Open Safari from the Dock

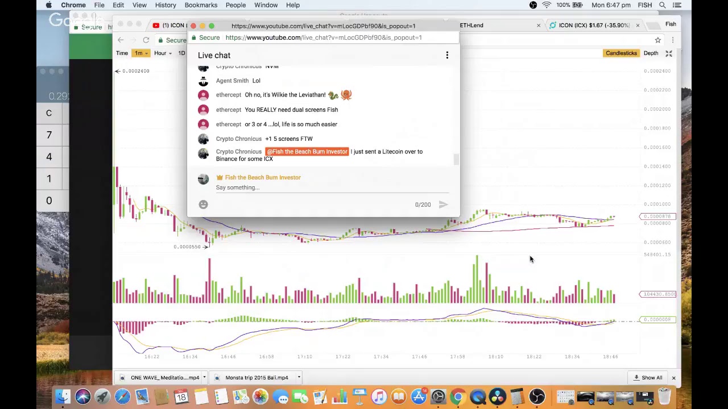122,397
